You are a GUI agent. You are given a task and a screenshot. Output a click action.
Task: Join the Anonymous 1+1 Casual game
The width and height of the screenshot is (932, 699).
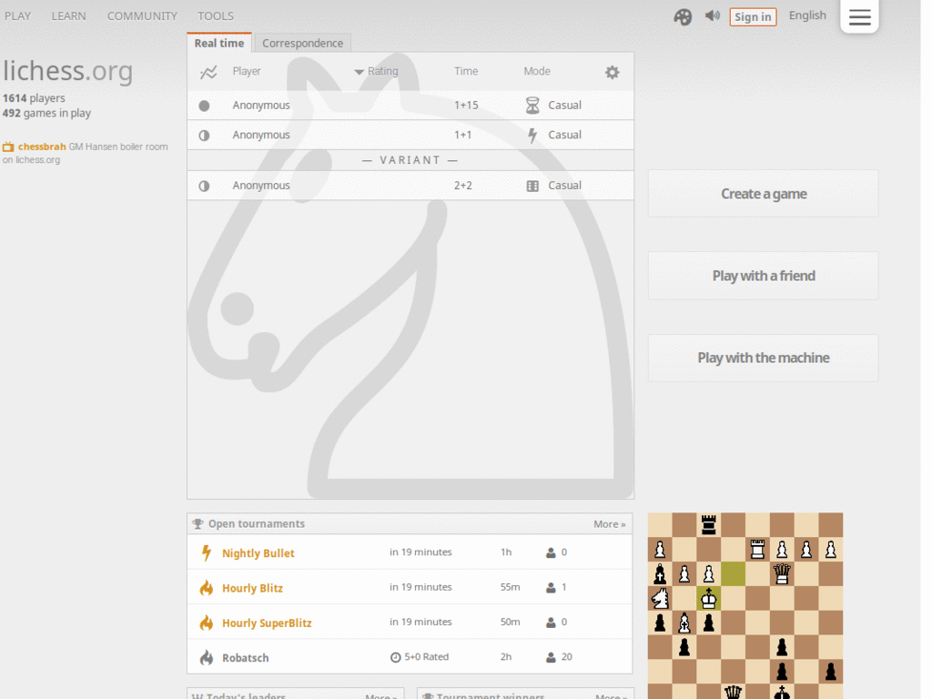pyautogui.click(x=410, y=135)
